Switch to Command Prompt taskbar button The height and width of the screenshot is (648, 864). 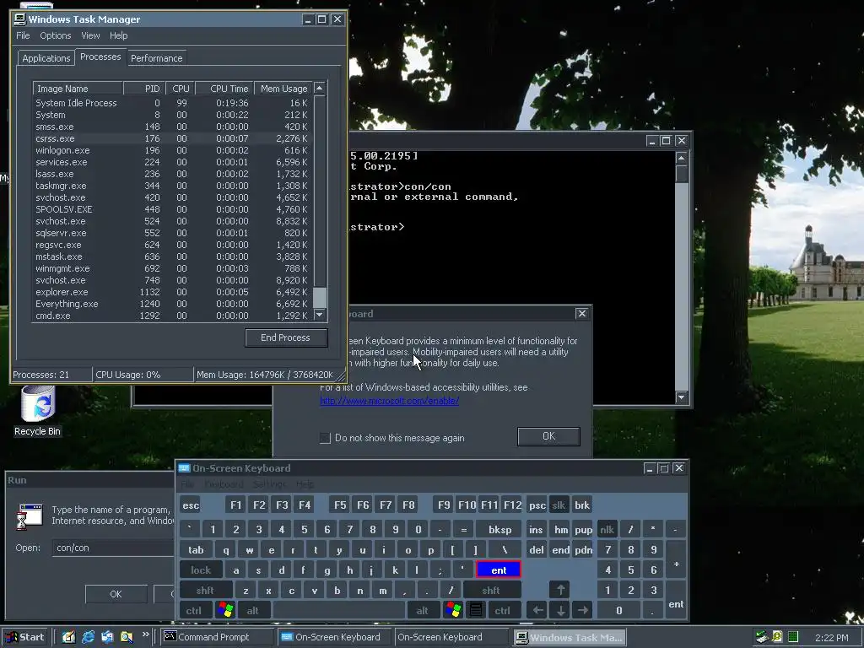[217, 637]
